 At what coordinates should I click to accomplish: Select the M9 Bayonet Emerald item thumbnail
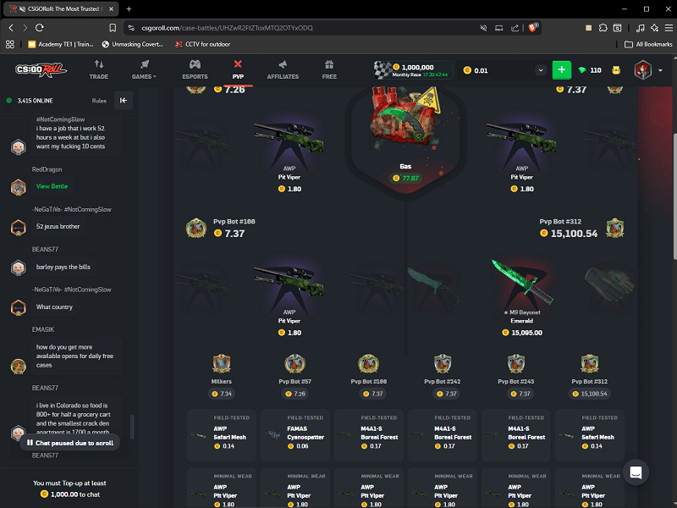[x=521, y=283]
